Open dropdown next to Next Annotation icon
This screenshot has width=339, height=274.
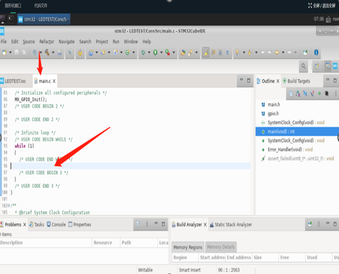(x=244, y=53)
